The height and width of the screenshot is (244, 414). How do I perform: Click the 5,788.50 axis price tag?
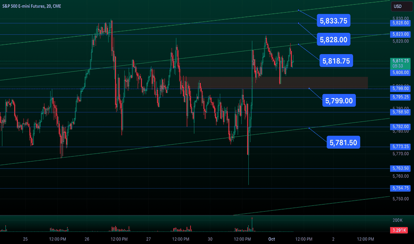pyautogui.click(x=401, y=112)
